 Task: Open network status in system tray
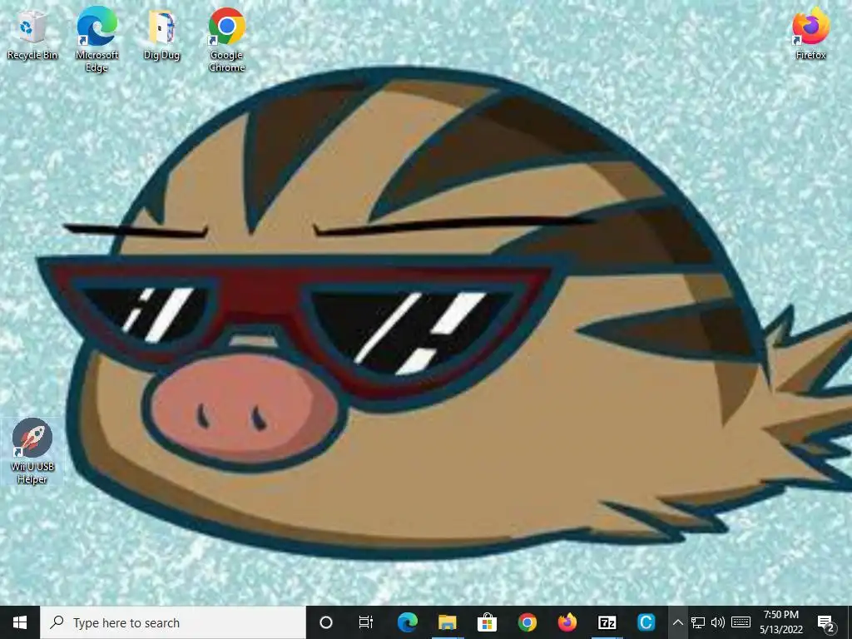click(x=698, y=622)
